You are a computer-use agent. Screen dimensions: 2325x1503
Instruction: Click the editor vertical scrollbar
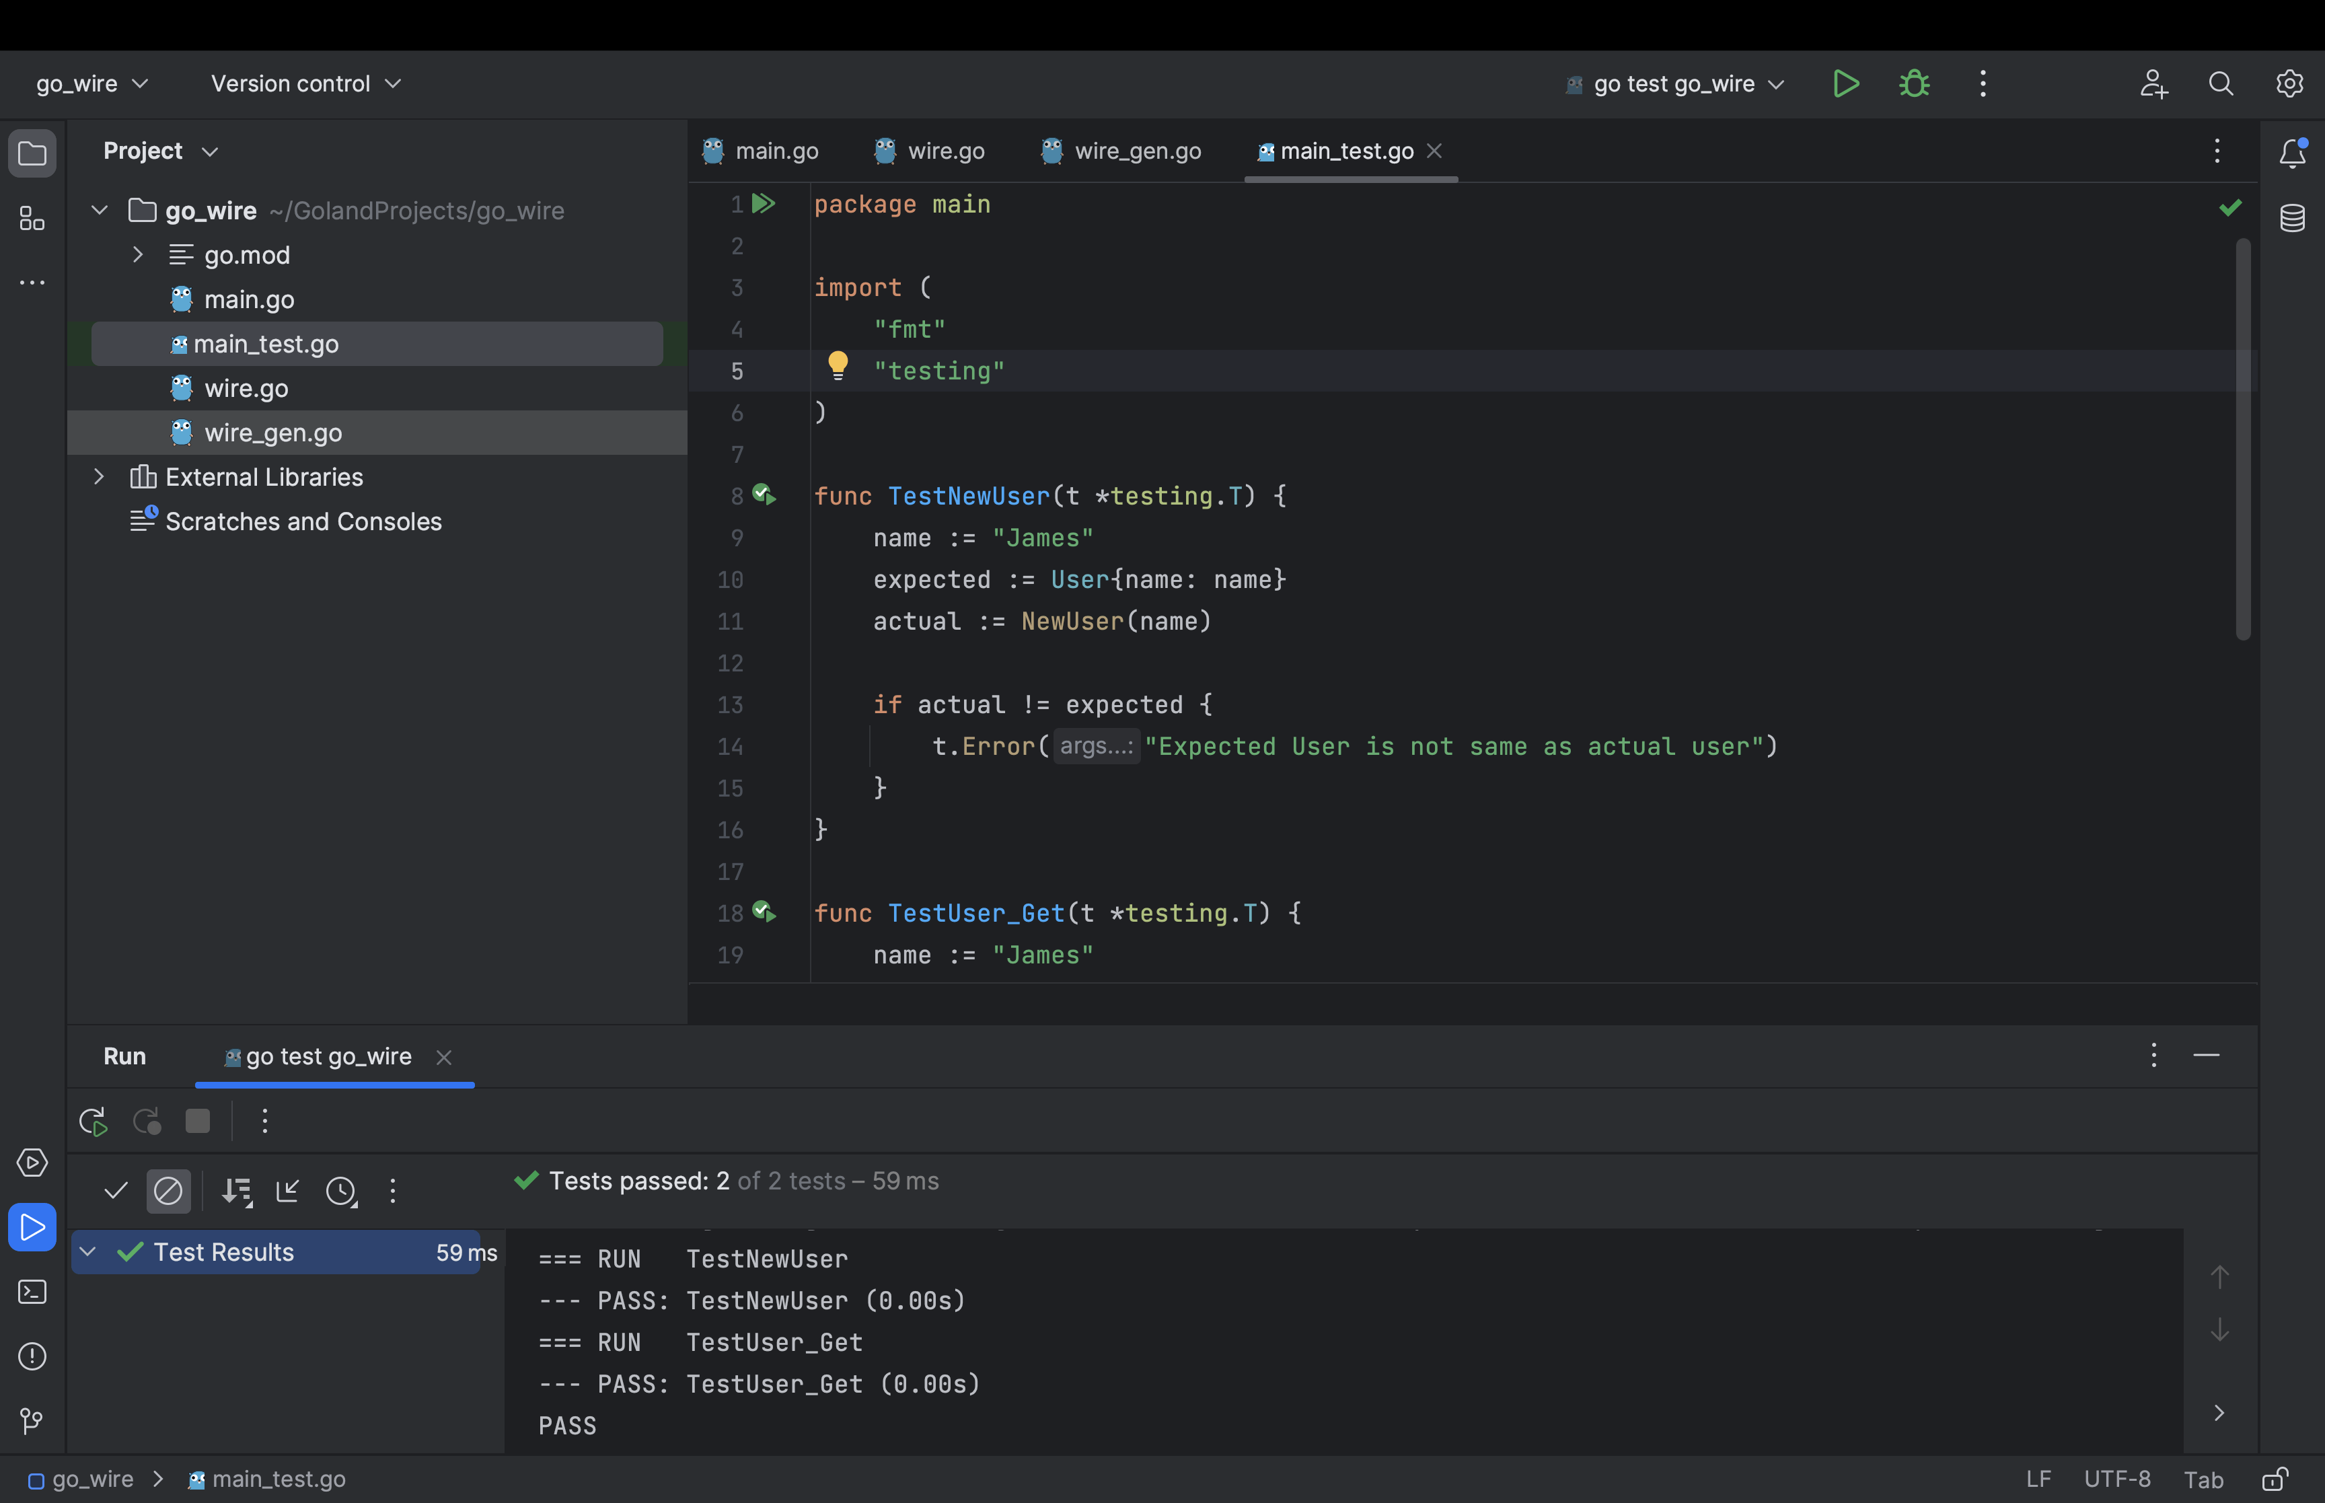tap(2243, 439)
